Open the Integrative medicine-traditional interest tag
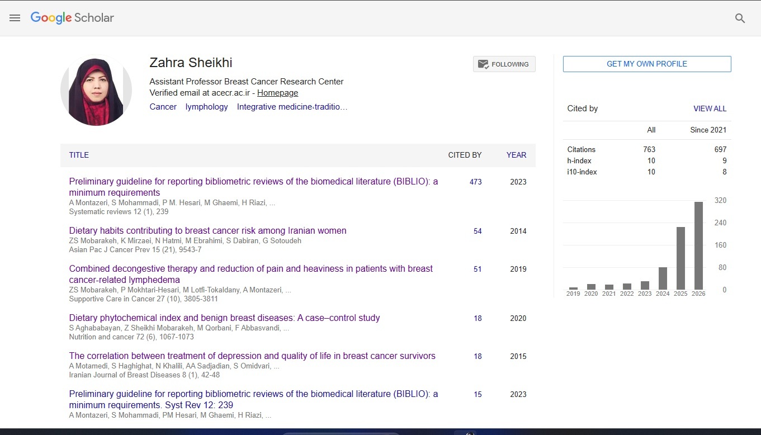This screenshot has width=761, height=435. [292, 107]
